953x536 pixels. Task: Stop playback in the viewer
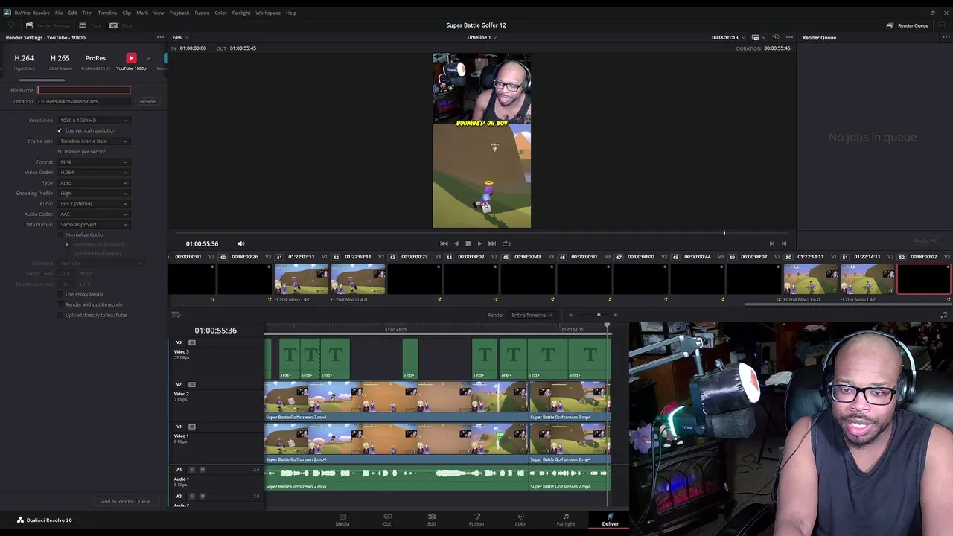[x=468, y=243]
